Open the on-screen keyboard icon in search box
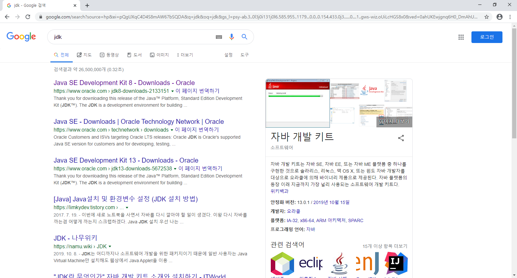The width and height of the screenshot is (517, 278). pyautogui.click(x=219, y=37)
